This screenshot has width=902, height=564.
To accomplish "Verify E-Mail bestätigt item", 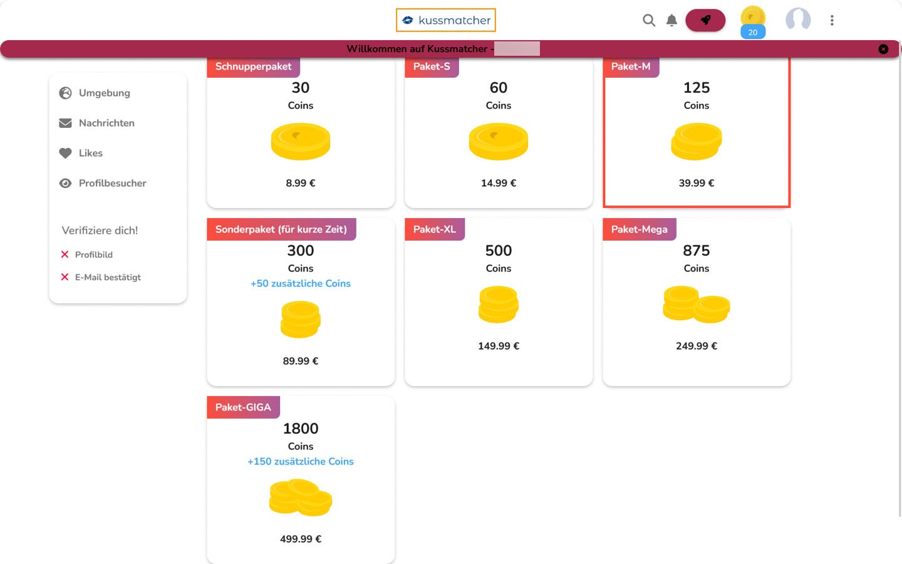I will pyautogui.click(x=108, y=277).
